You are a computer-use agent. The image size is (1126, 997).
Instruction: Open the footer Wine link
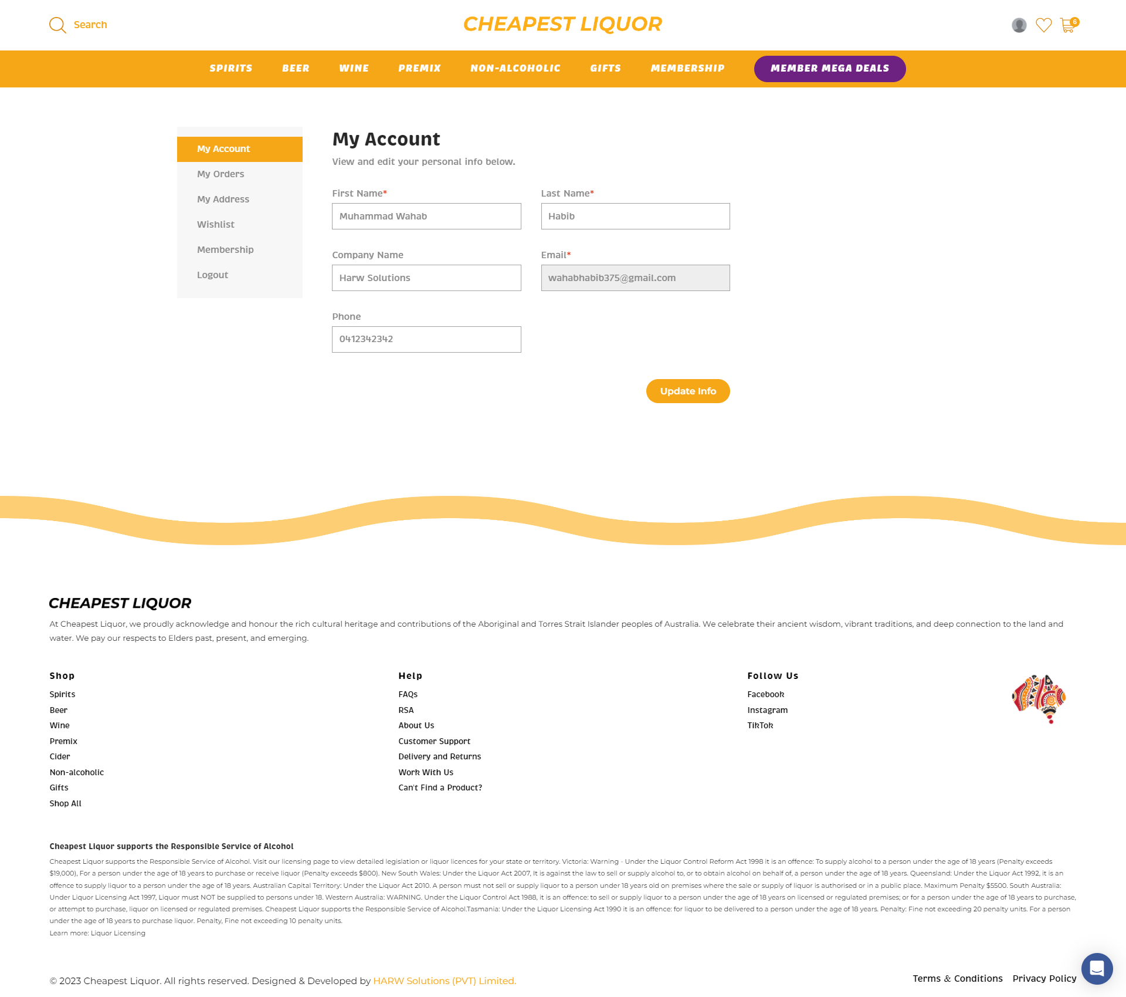pos(59,725)
